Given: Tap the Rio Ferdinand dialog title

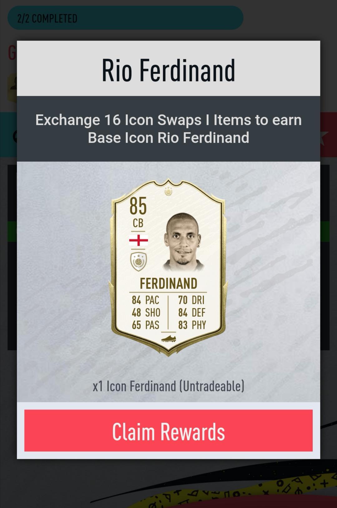Looking at the screenshot, I should point(168,70).
